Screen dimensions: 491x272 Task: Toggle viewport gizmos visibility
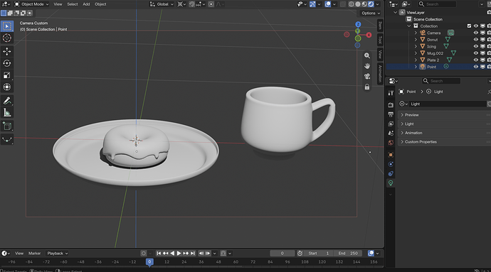[312, 4]
